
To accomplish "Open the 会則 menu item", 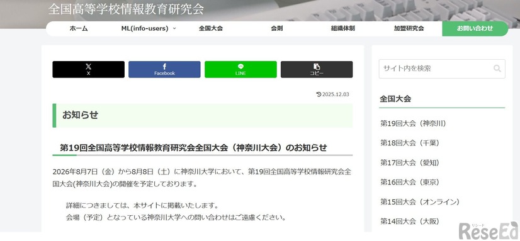I will pos(276,28).
